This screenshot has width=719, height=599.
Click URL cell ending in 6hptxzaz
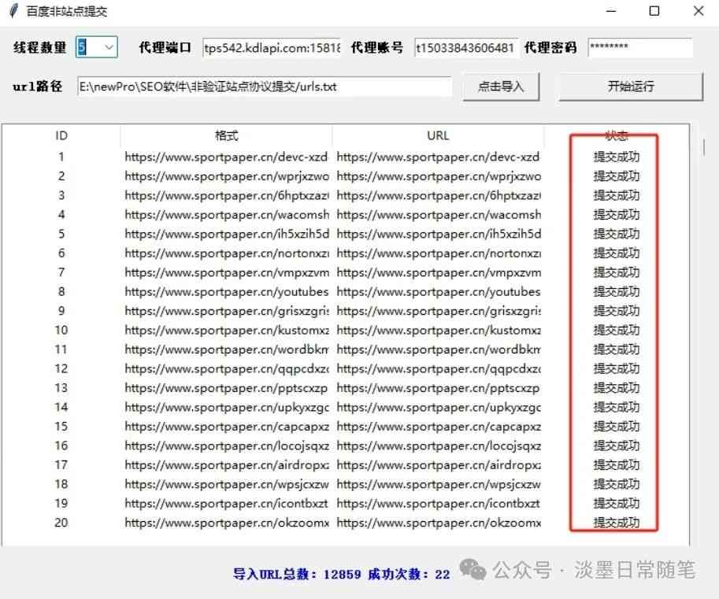[439, 195]
